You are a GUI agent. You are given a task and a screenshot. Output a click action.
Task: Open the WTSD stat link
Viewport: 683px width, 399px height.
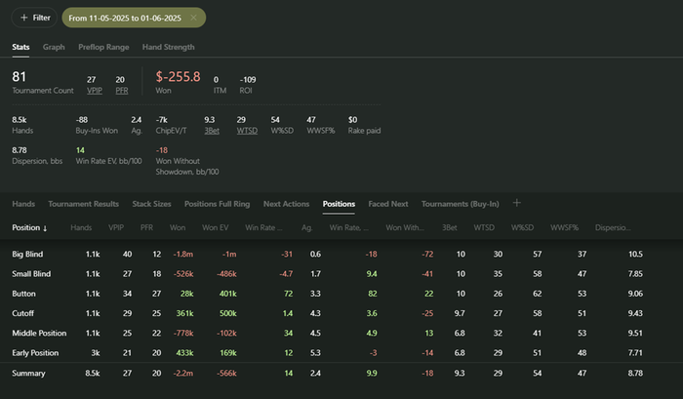247,131
